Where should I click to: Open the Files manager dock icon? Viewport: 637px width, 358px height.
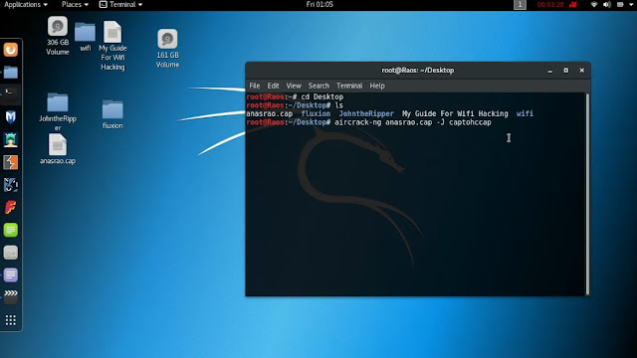coord(11,73)
